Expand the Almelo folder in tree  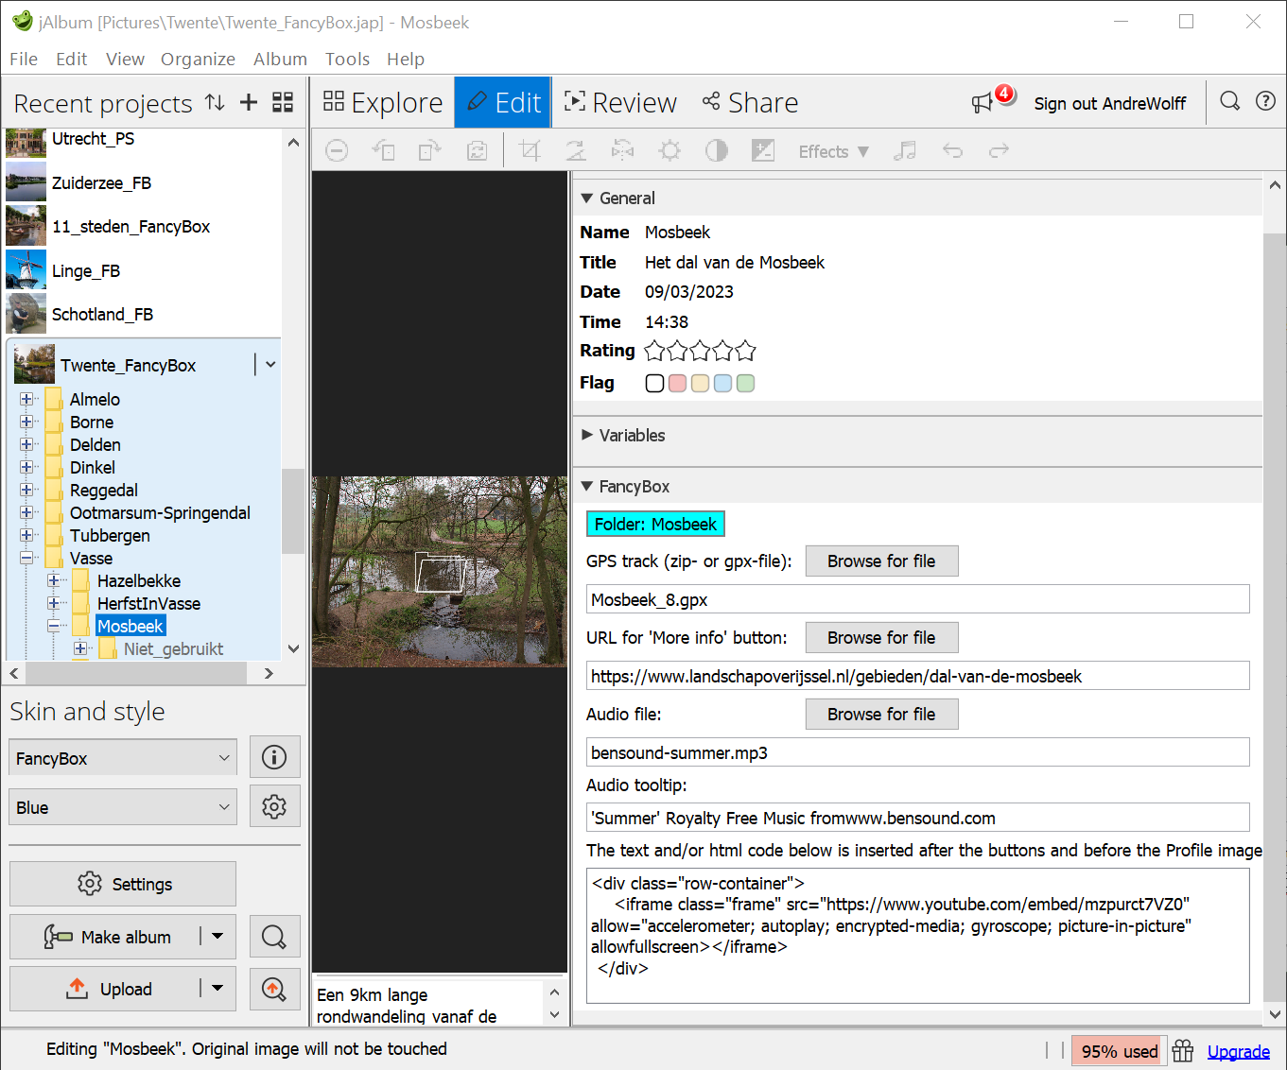pos(26,400)
